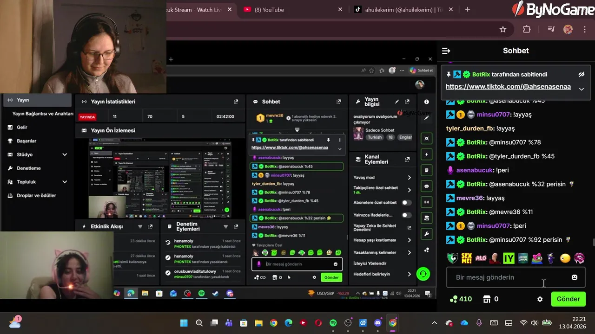Screen dimensions: 595x334
Task: Open Discord from the Windows taskbar
Action: coord(377,323)
